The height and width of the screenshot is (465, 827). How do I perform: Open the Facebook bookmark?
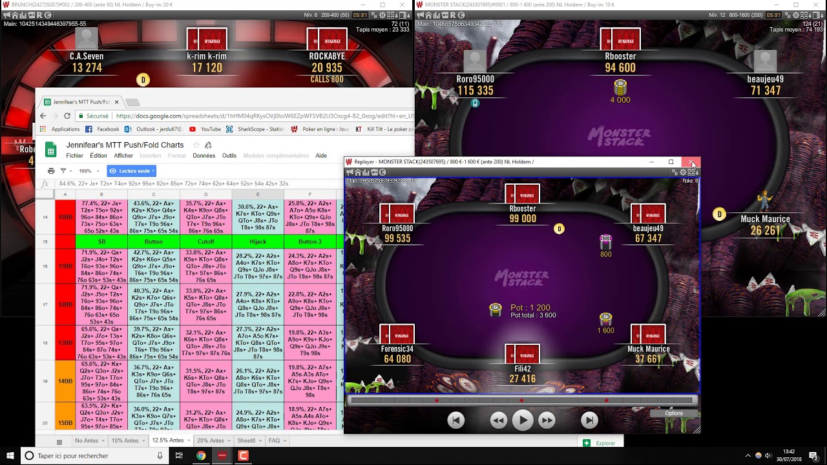[102, 129]
